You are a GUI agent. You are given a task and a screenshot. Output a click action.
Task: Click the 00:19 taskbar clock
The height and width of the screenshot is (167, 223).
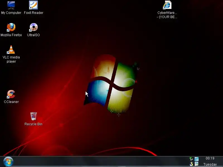point(210,158)
